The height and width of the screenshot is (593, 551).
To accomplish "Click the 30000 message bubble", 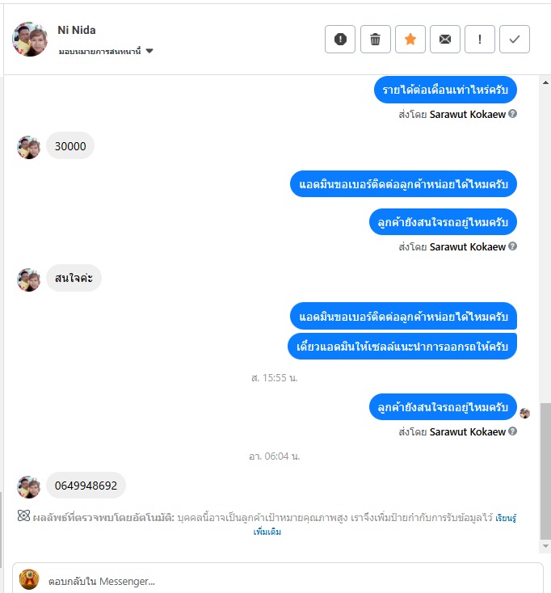I will [70, 146].
